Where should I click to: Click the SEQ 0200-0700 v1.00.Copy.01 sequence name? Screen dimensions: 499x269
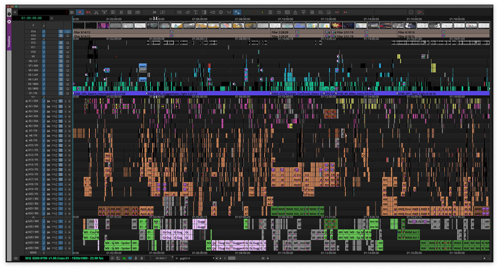tap(64, 258)
